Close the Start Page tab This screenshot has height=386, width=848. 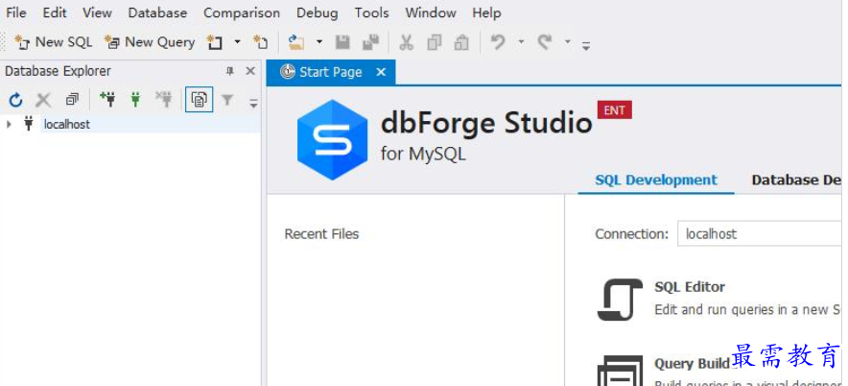pos(381,72)
